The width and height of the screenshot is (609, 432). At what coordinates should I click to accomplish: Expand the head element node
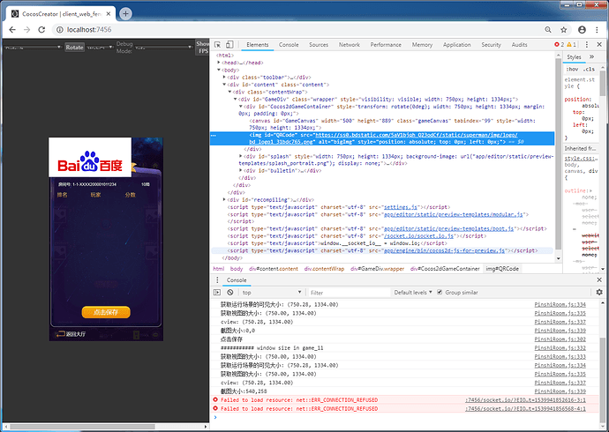pyautogui.click(x=219, y=63)
